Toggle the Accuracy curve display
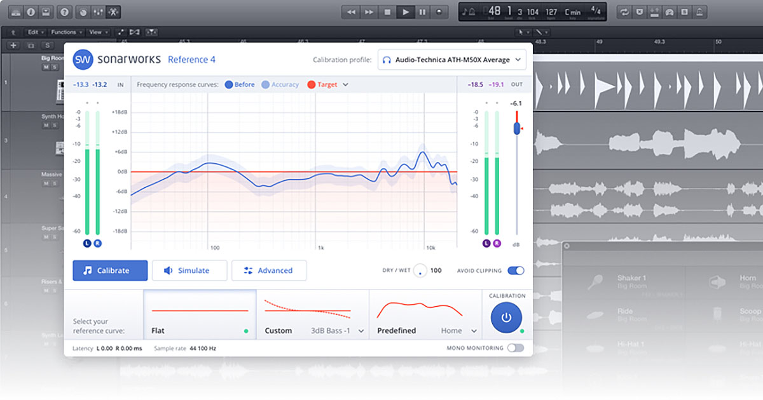Image resolution: width=763 pixels, height=400 pixels. pos(280,84)
